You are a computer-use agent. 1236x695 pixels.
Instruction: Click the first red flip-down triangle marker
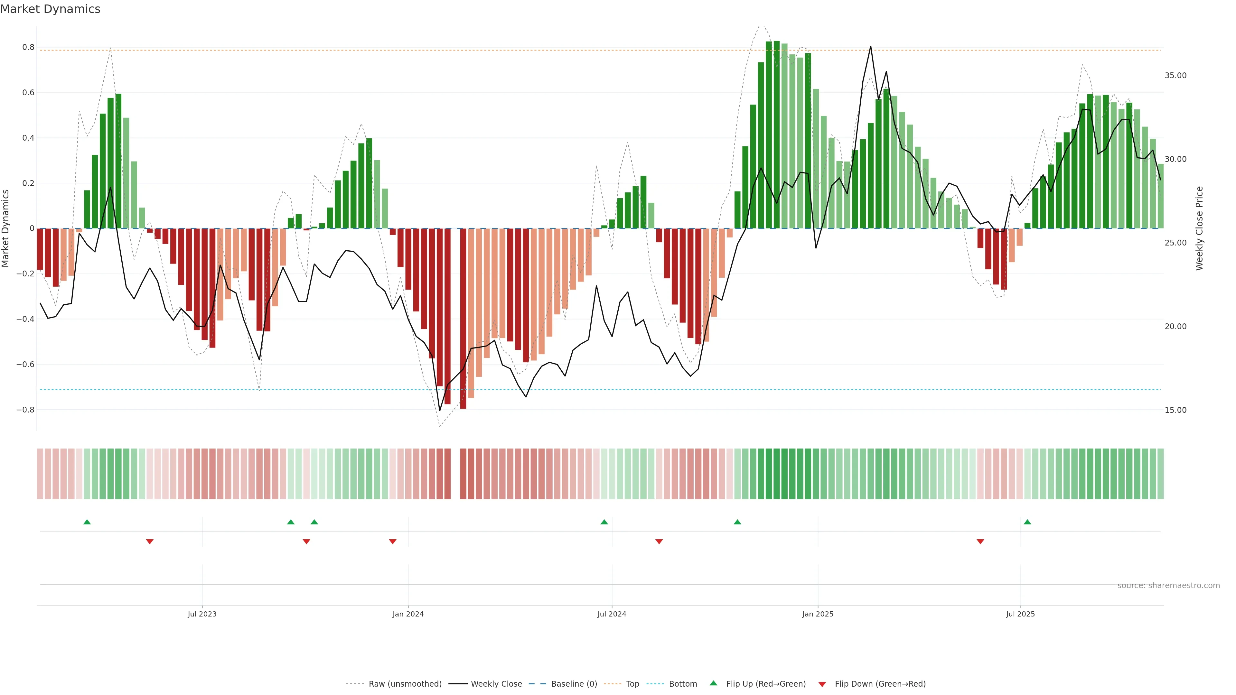click(x=150, y=542)
